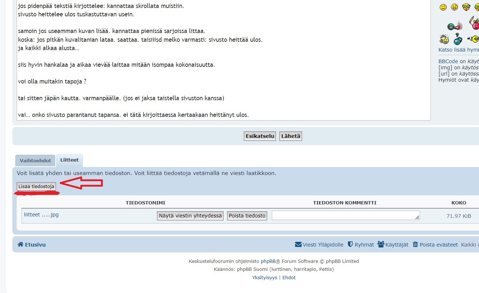Click the home icon beside Etusivu
The height and width of the screenshot is (293, 479).
(20, 245)
